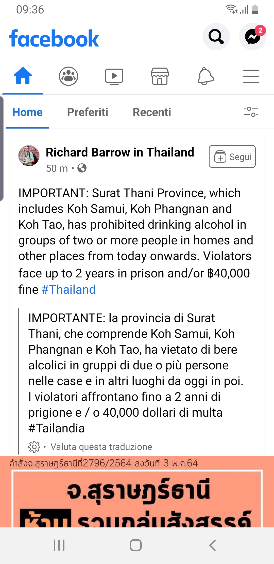Open Richard Barrow in Thailand profile
The height and width of the screenshot is (564, 274).
(x=120, y=152)
